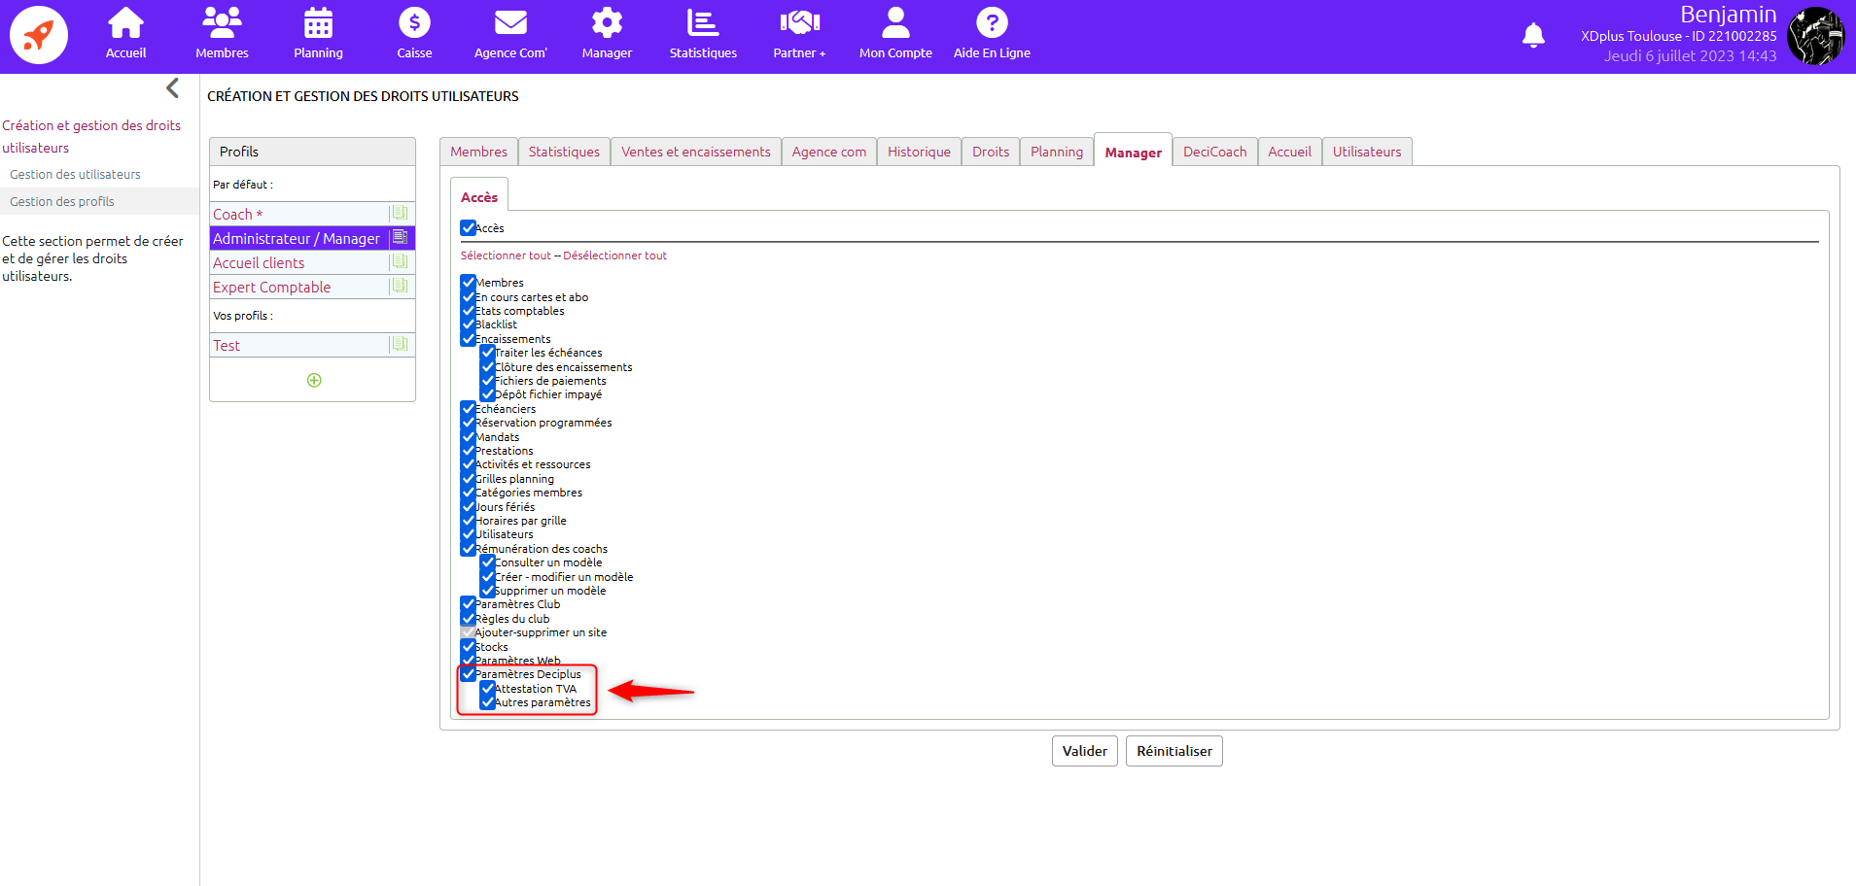Switch to Ventes et encaissements tab
The height and width of the screenshot is (886, 1856).
coord(696,152)
